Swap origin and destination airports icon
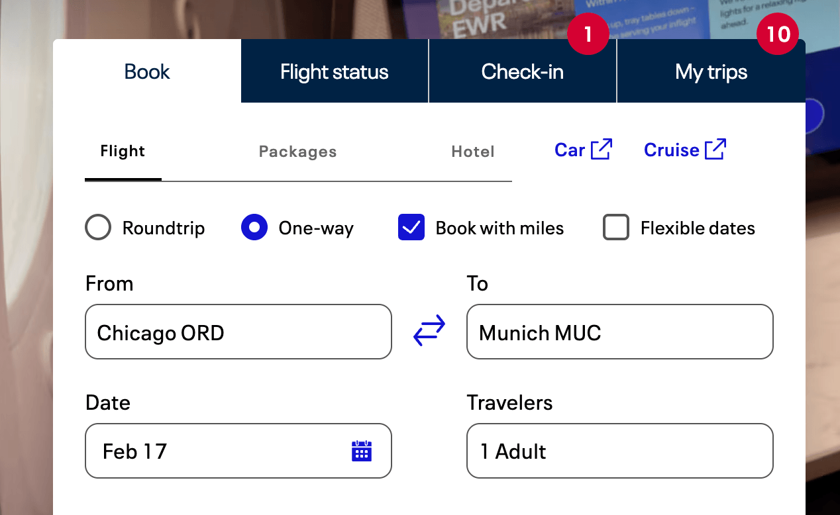 click(429, 331)
